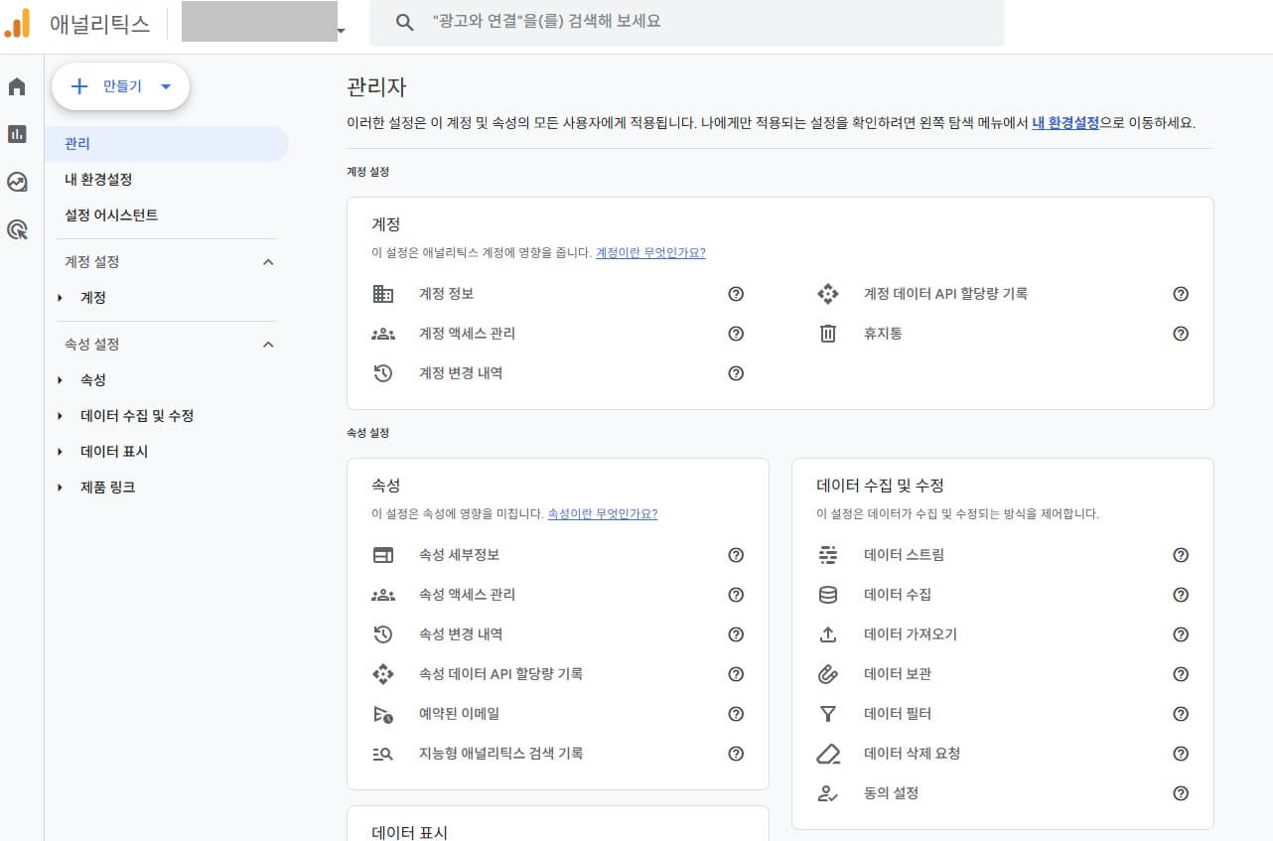This screenshot has width=1273, height=841.
Task: Select the Home icon in left rail
Action: tap(16, 86)
